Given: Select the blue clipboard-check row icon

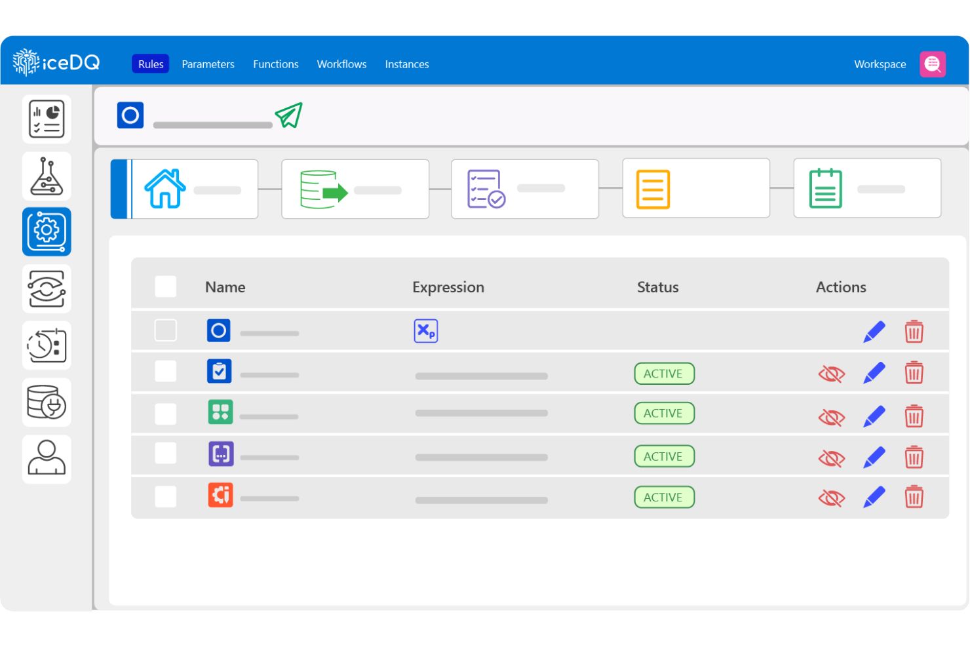Looking at the screenshot, I should pyautogui.click(x=219, y=371).
